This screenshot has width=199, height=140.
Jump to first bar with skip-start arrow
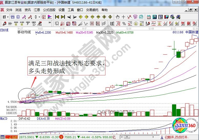pos(57,17)
